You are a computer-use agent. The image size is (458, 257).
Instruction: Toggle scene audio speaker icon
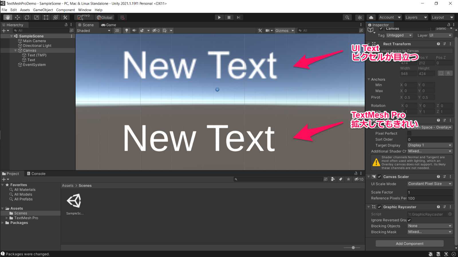pos(134,31)
